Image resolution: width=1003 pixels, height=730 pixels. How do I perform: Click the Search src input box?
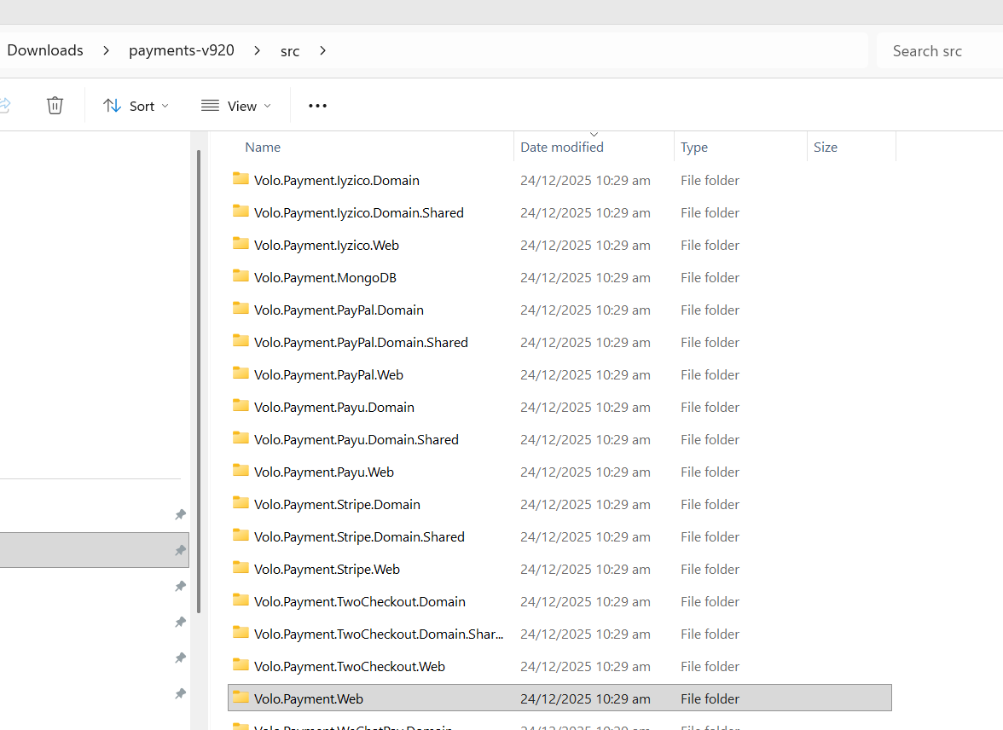938,51
